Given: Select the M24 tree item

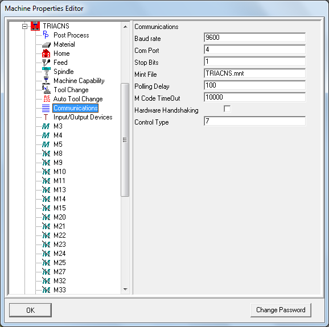Looking at the screenshot, I should pos(60,254).
